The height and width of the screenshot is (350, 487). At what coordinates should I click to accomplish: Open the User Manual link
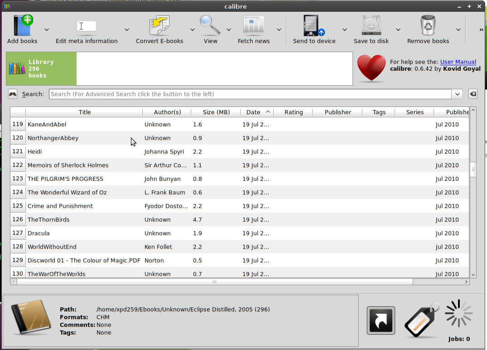tap(458, 62)
